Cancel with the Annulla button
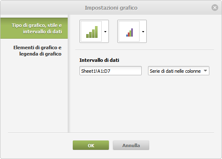 [131, 145]
